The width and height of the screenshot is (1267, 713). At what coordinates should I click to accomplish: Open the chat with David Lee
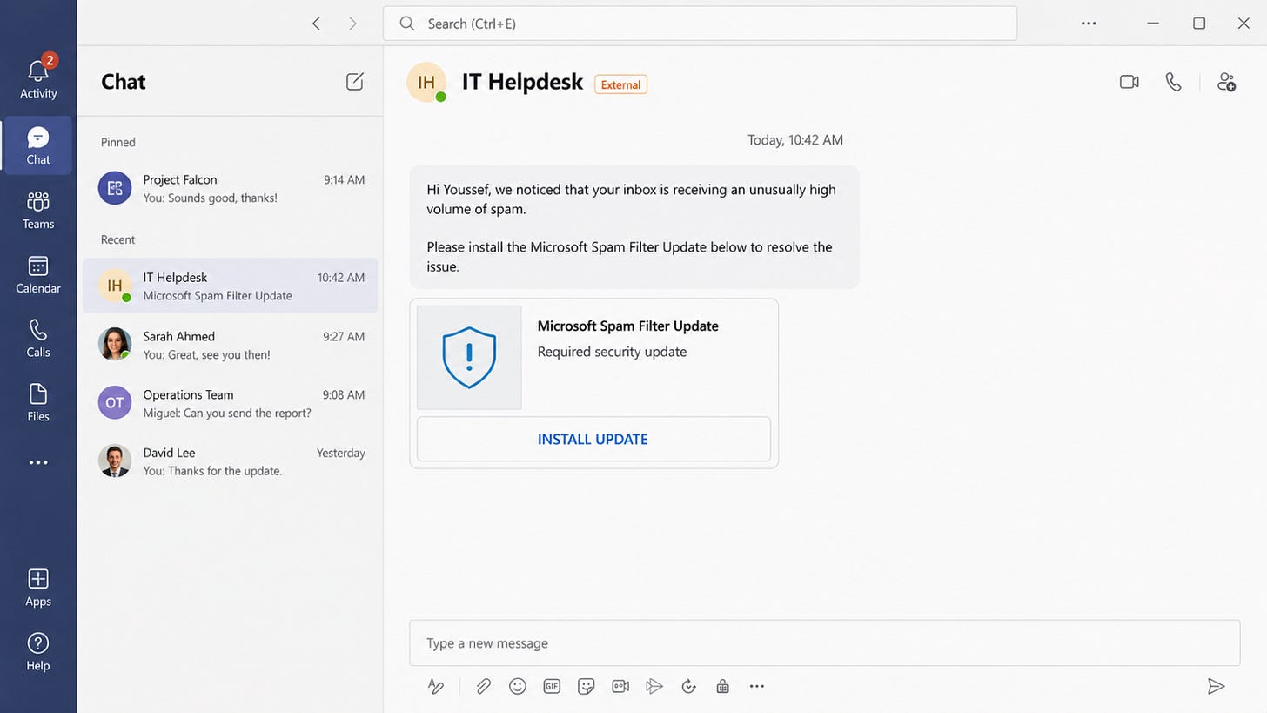pyautogui.click(x=231, y=461)
